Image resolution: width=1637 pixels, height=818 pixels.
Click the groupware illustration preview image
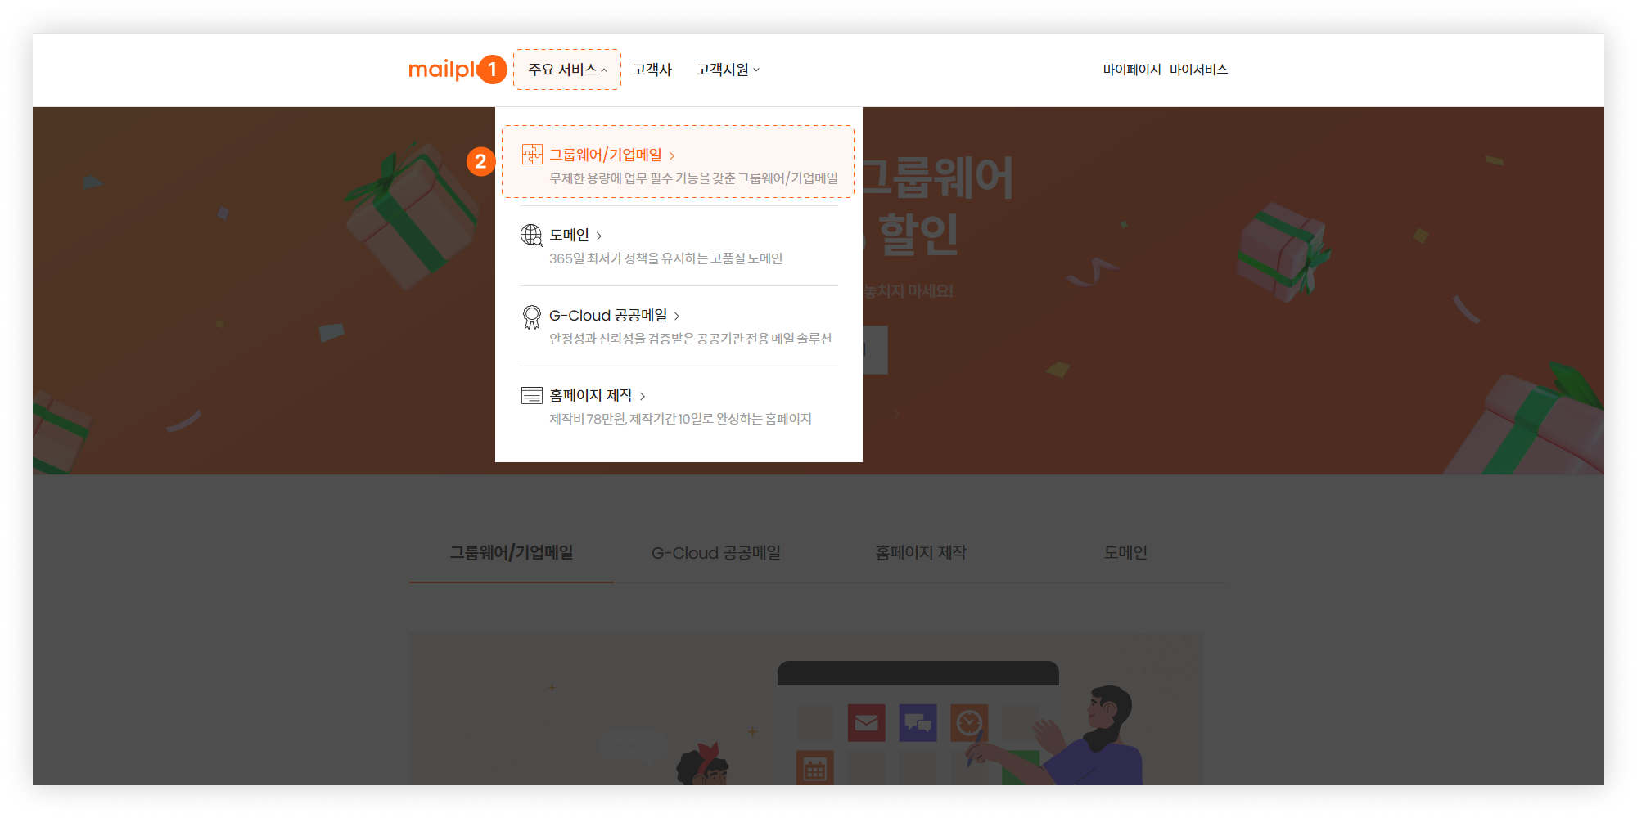pyautogui.click(x=806, y=708)
